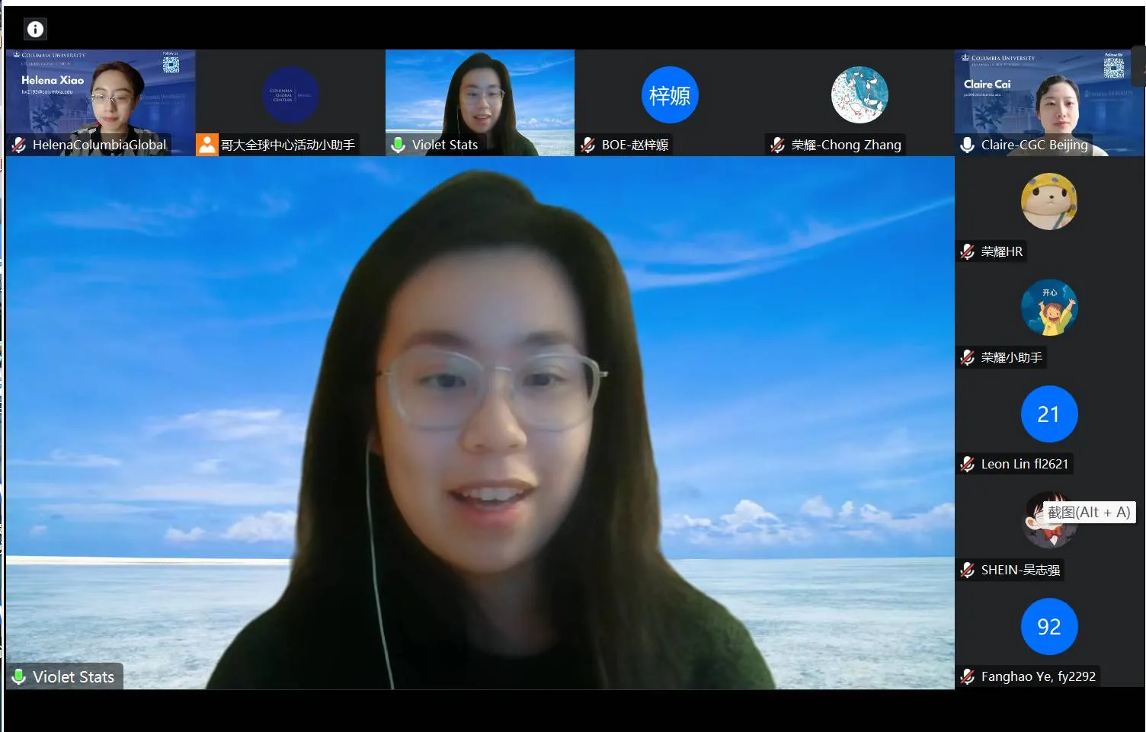The width and height of the screenshot is (1146, 732).
Task: Click the 荣耀HR cartoon avatar
Action: (1049, 202)
